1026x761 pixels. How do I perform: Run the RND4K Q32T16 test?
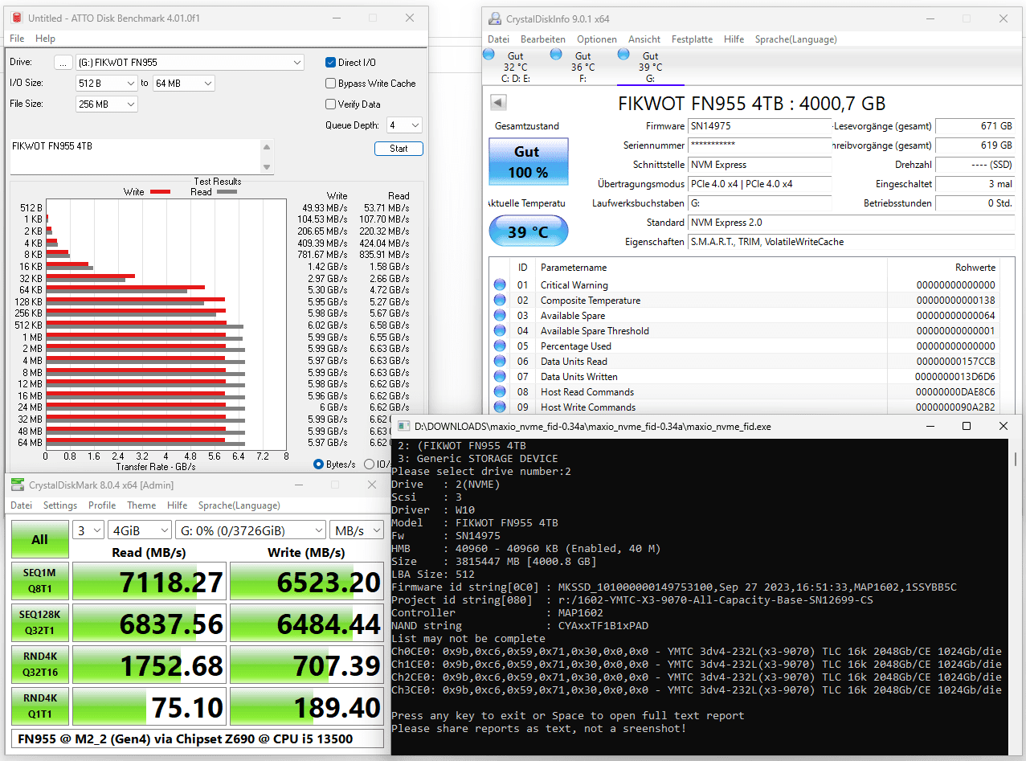pyautogui.click(x=39, y=665)
